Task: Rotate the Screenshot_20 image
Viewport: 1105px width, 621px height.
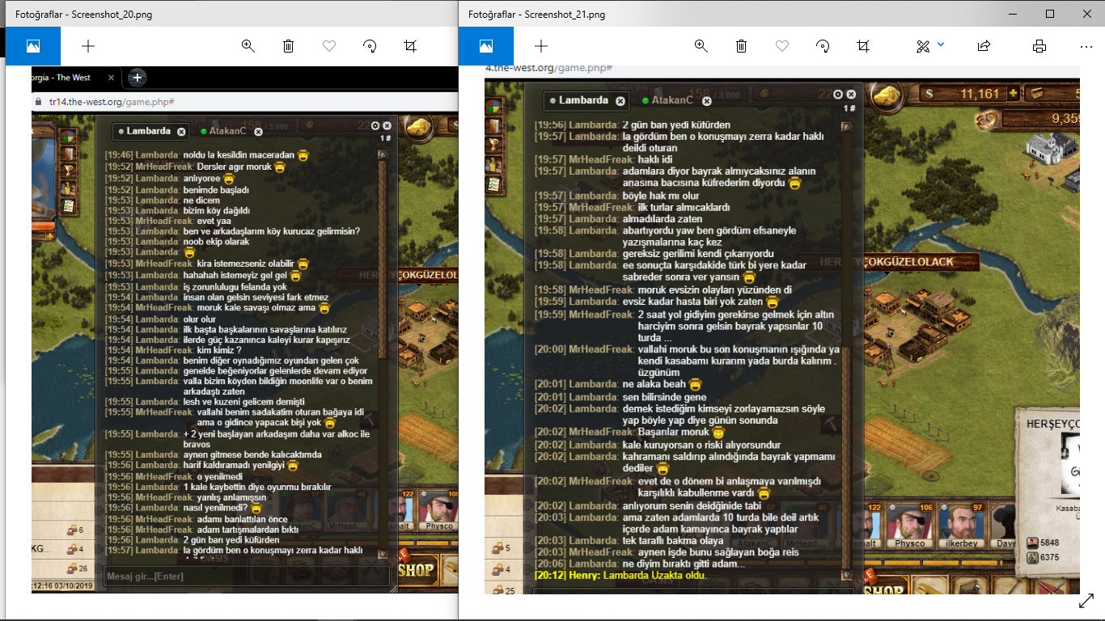Action: pyautogui.click(x=370, y=46)
